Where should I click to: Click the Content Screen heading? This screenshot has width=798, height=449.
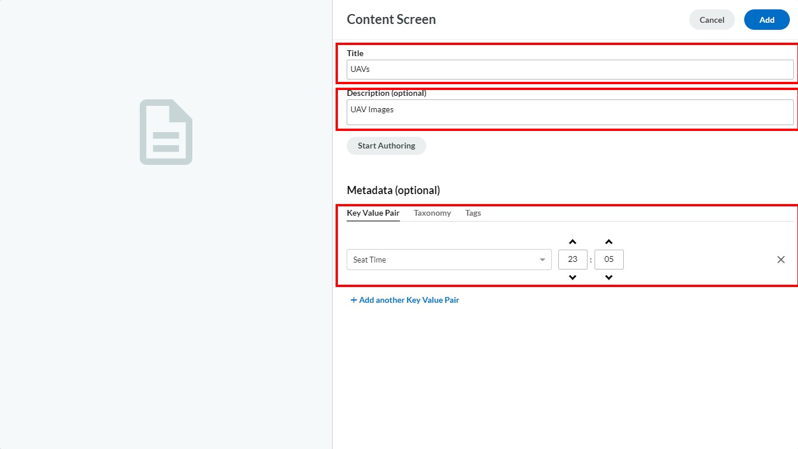coord(391,19)
